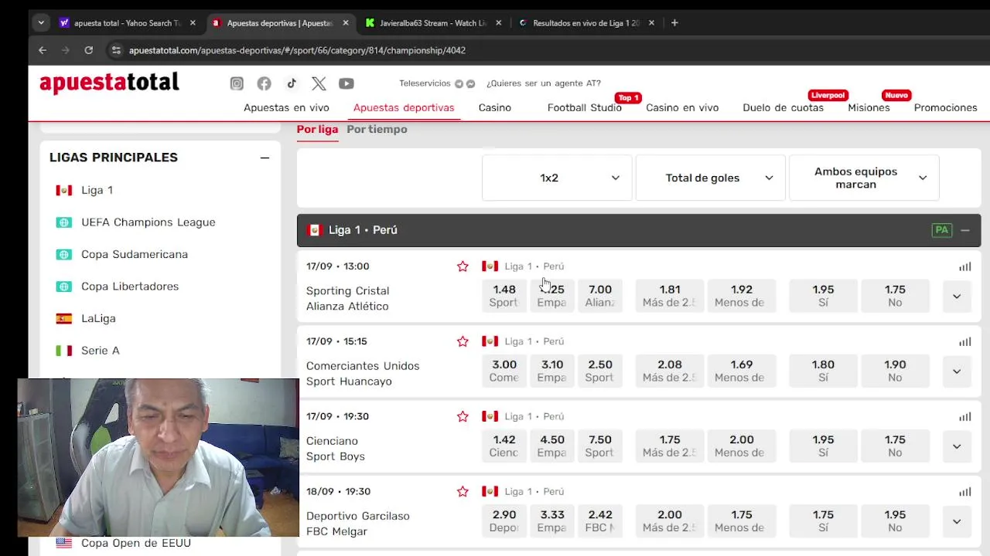Open Casino en vivo menu item
This screenshot has height=556, width=990.
[682, 107]
